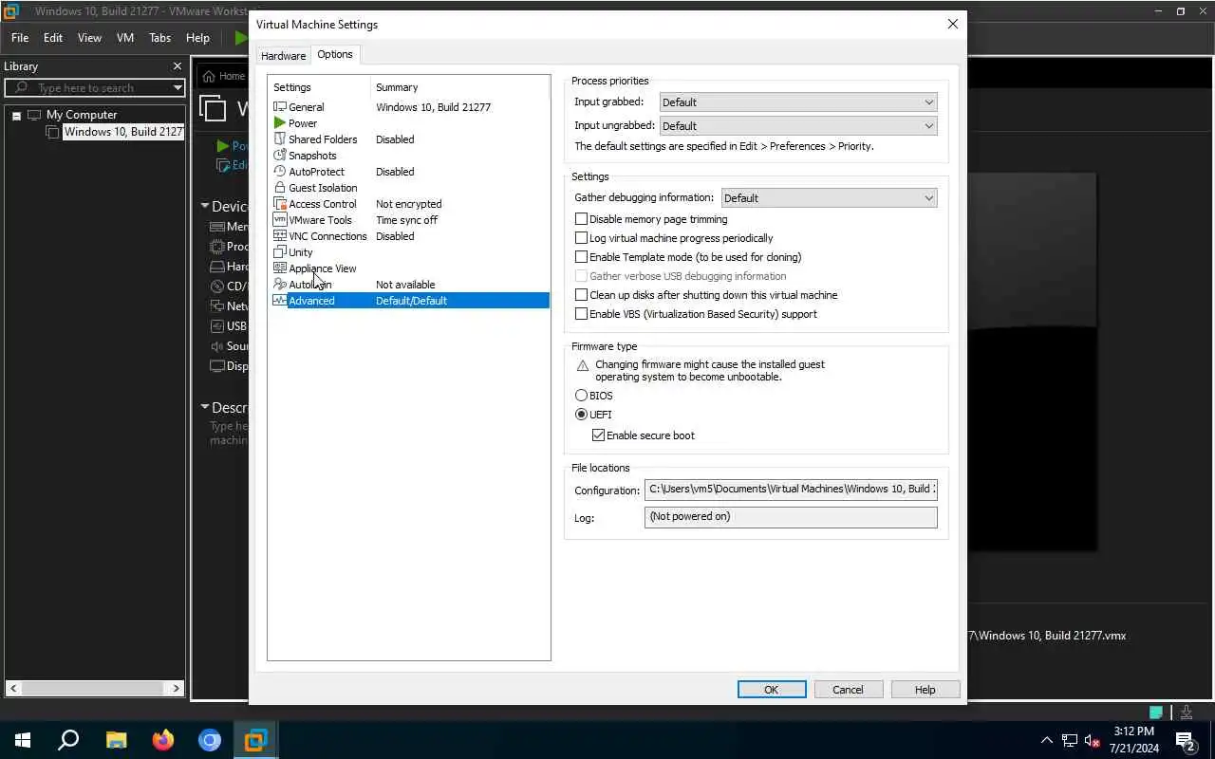Click Library horizontal scrollbar right arrow
Screen dimensions: 1215x759
pyautogui.click(x=176, y=689)
